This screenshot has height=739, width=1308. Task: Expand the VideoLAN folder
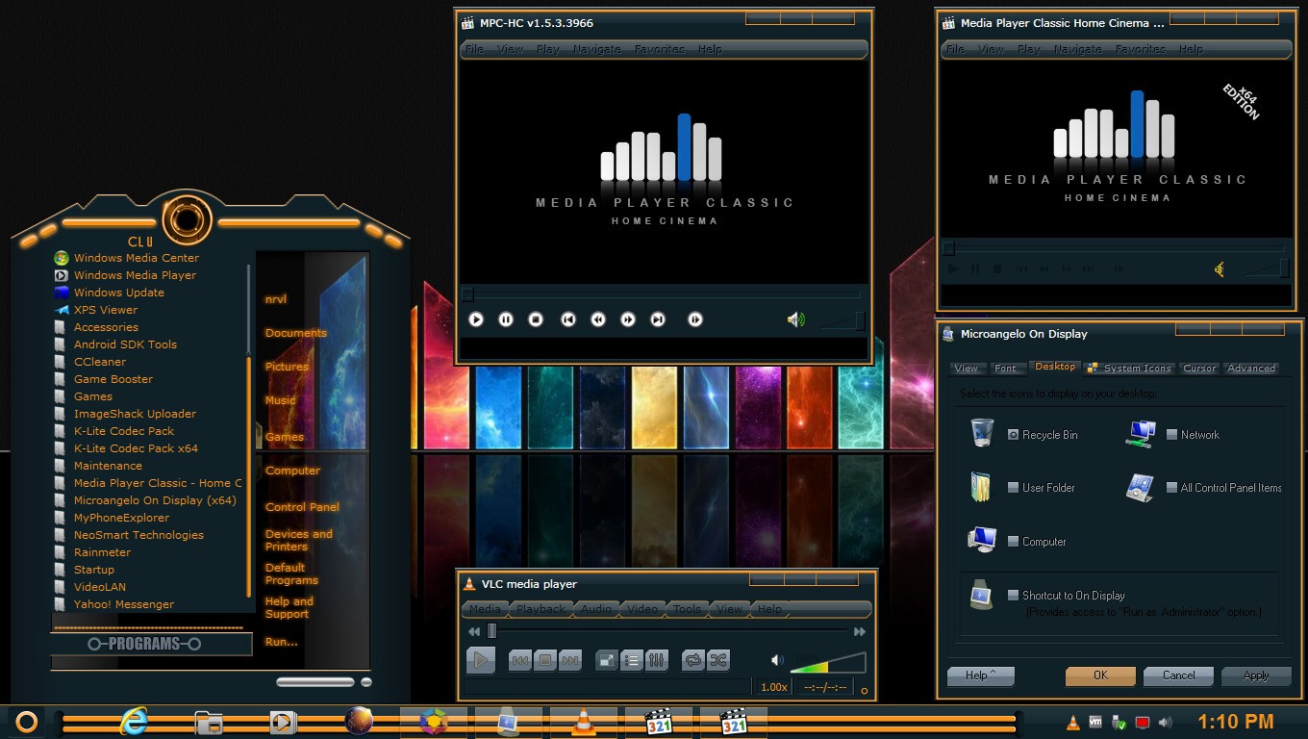pos(100,587)
